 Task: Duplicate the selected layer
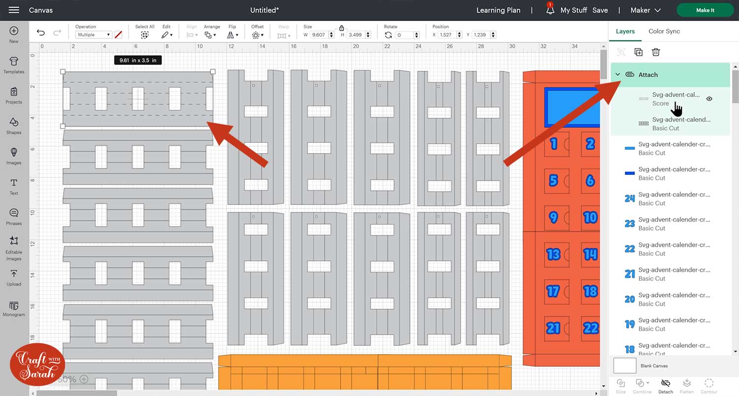(x=638, y=52)
